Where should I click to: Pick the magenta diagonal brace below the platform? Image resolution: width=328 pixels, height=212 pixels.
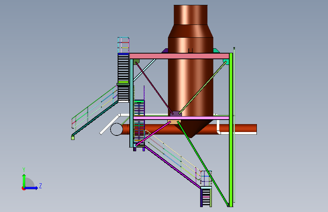(x=153, y=133)
